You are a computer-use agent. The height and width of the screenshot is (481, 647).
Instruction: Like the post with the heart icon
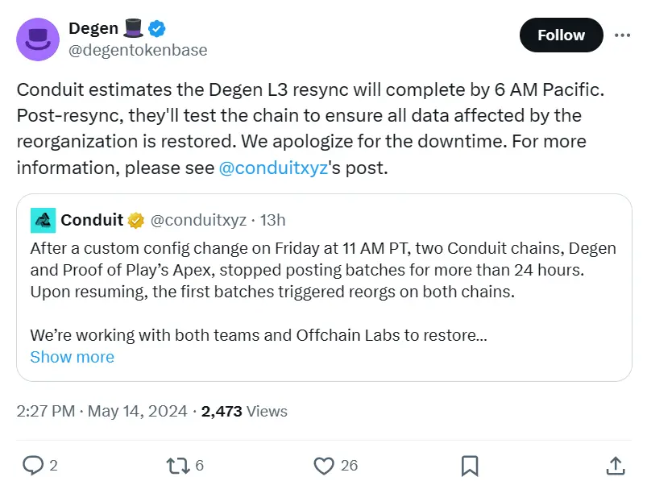tap(322, 466)
